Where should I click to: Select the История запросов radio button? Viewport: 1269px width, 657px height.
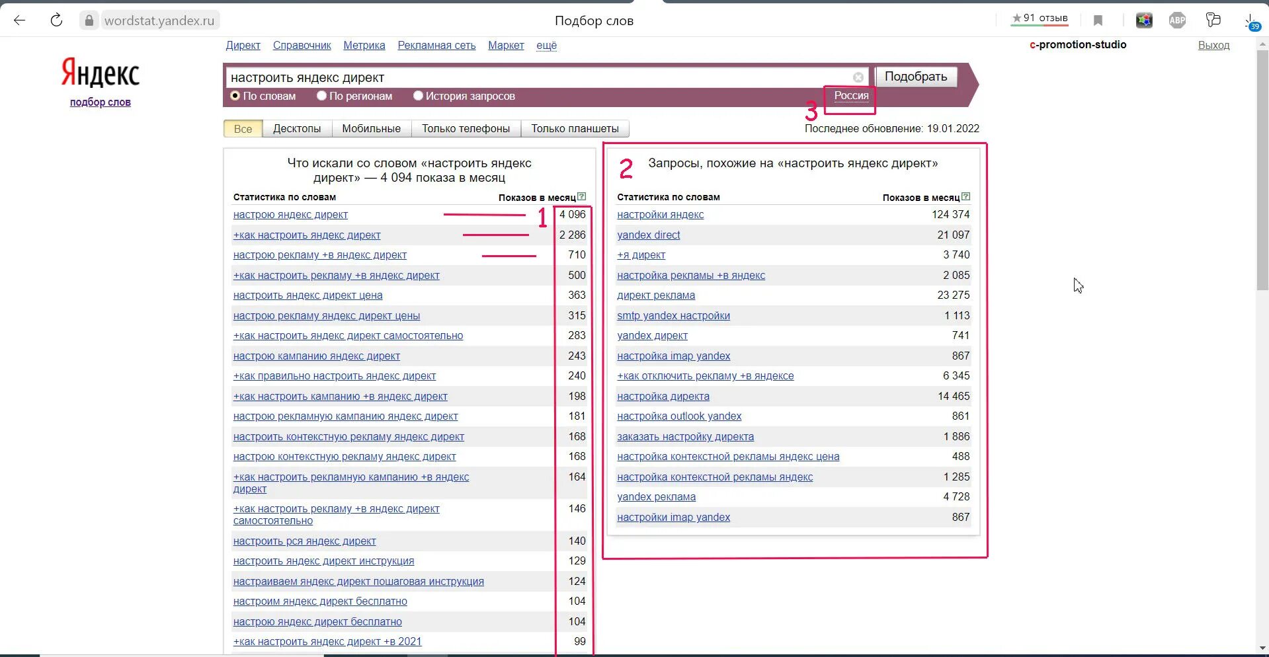pos(418,96)
